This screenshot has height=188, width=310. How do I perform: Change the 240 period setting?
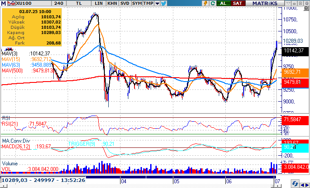[59, 3]
